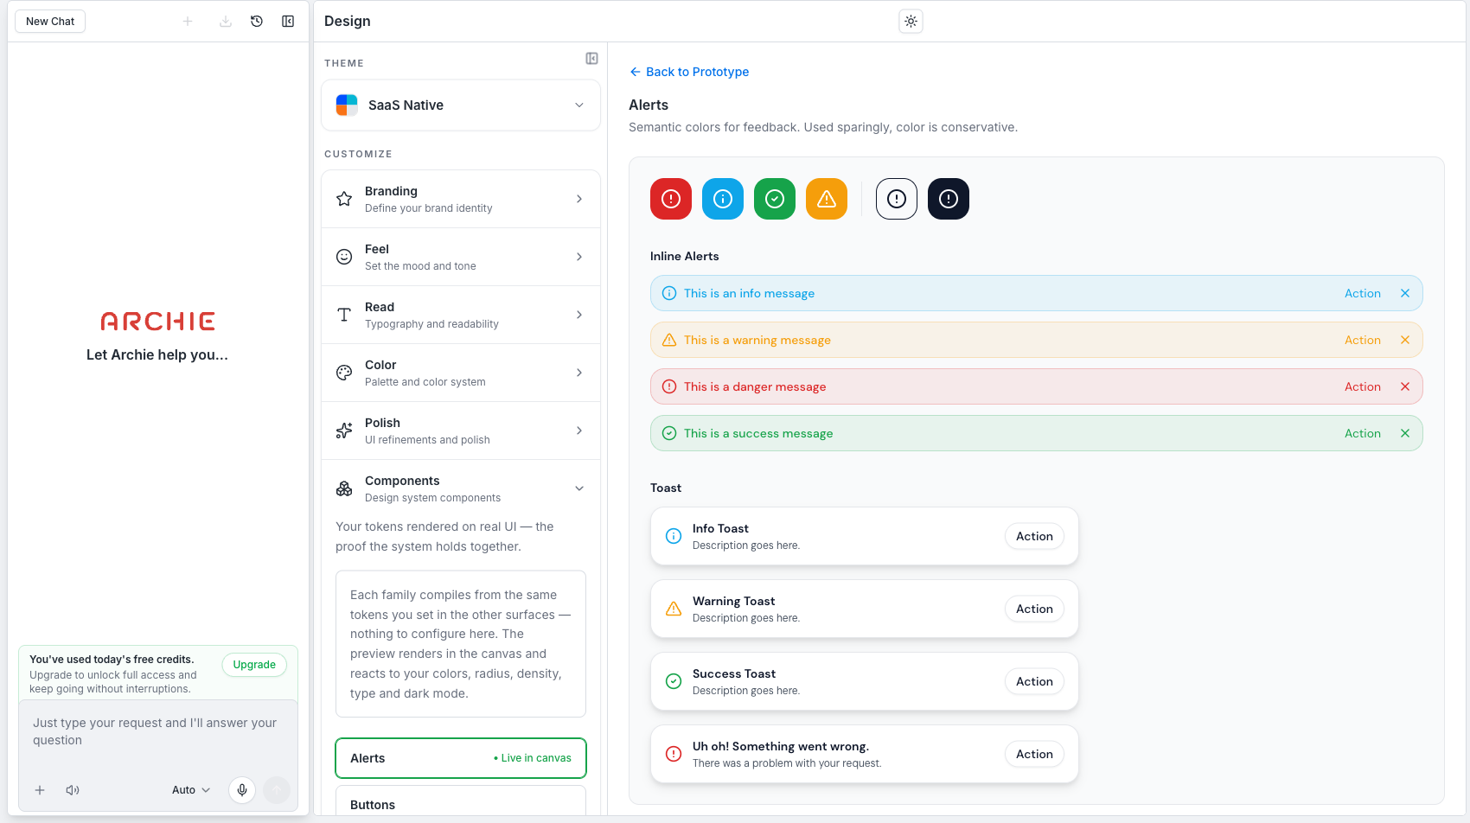Click Action button on Info Toast

pos(1034,536)
